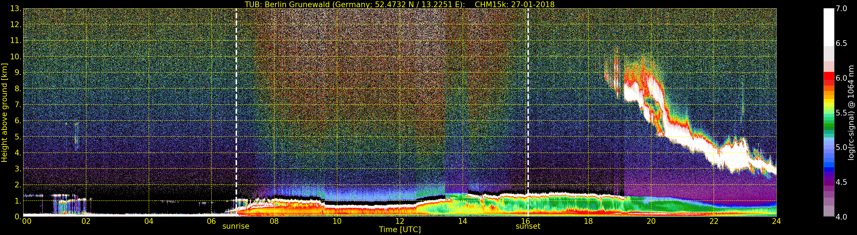Click the sunset label below the time axis
The image size is (857, 235).
tap(528, 226)
